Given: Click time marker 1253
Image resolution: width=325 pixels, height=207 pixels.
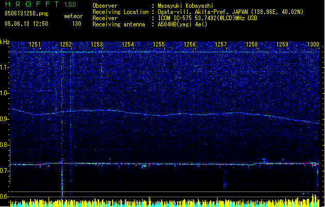Looking at the screenshot, I should 97,44.
